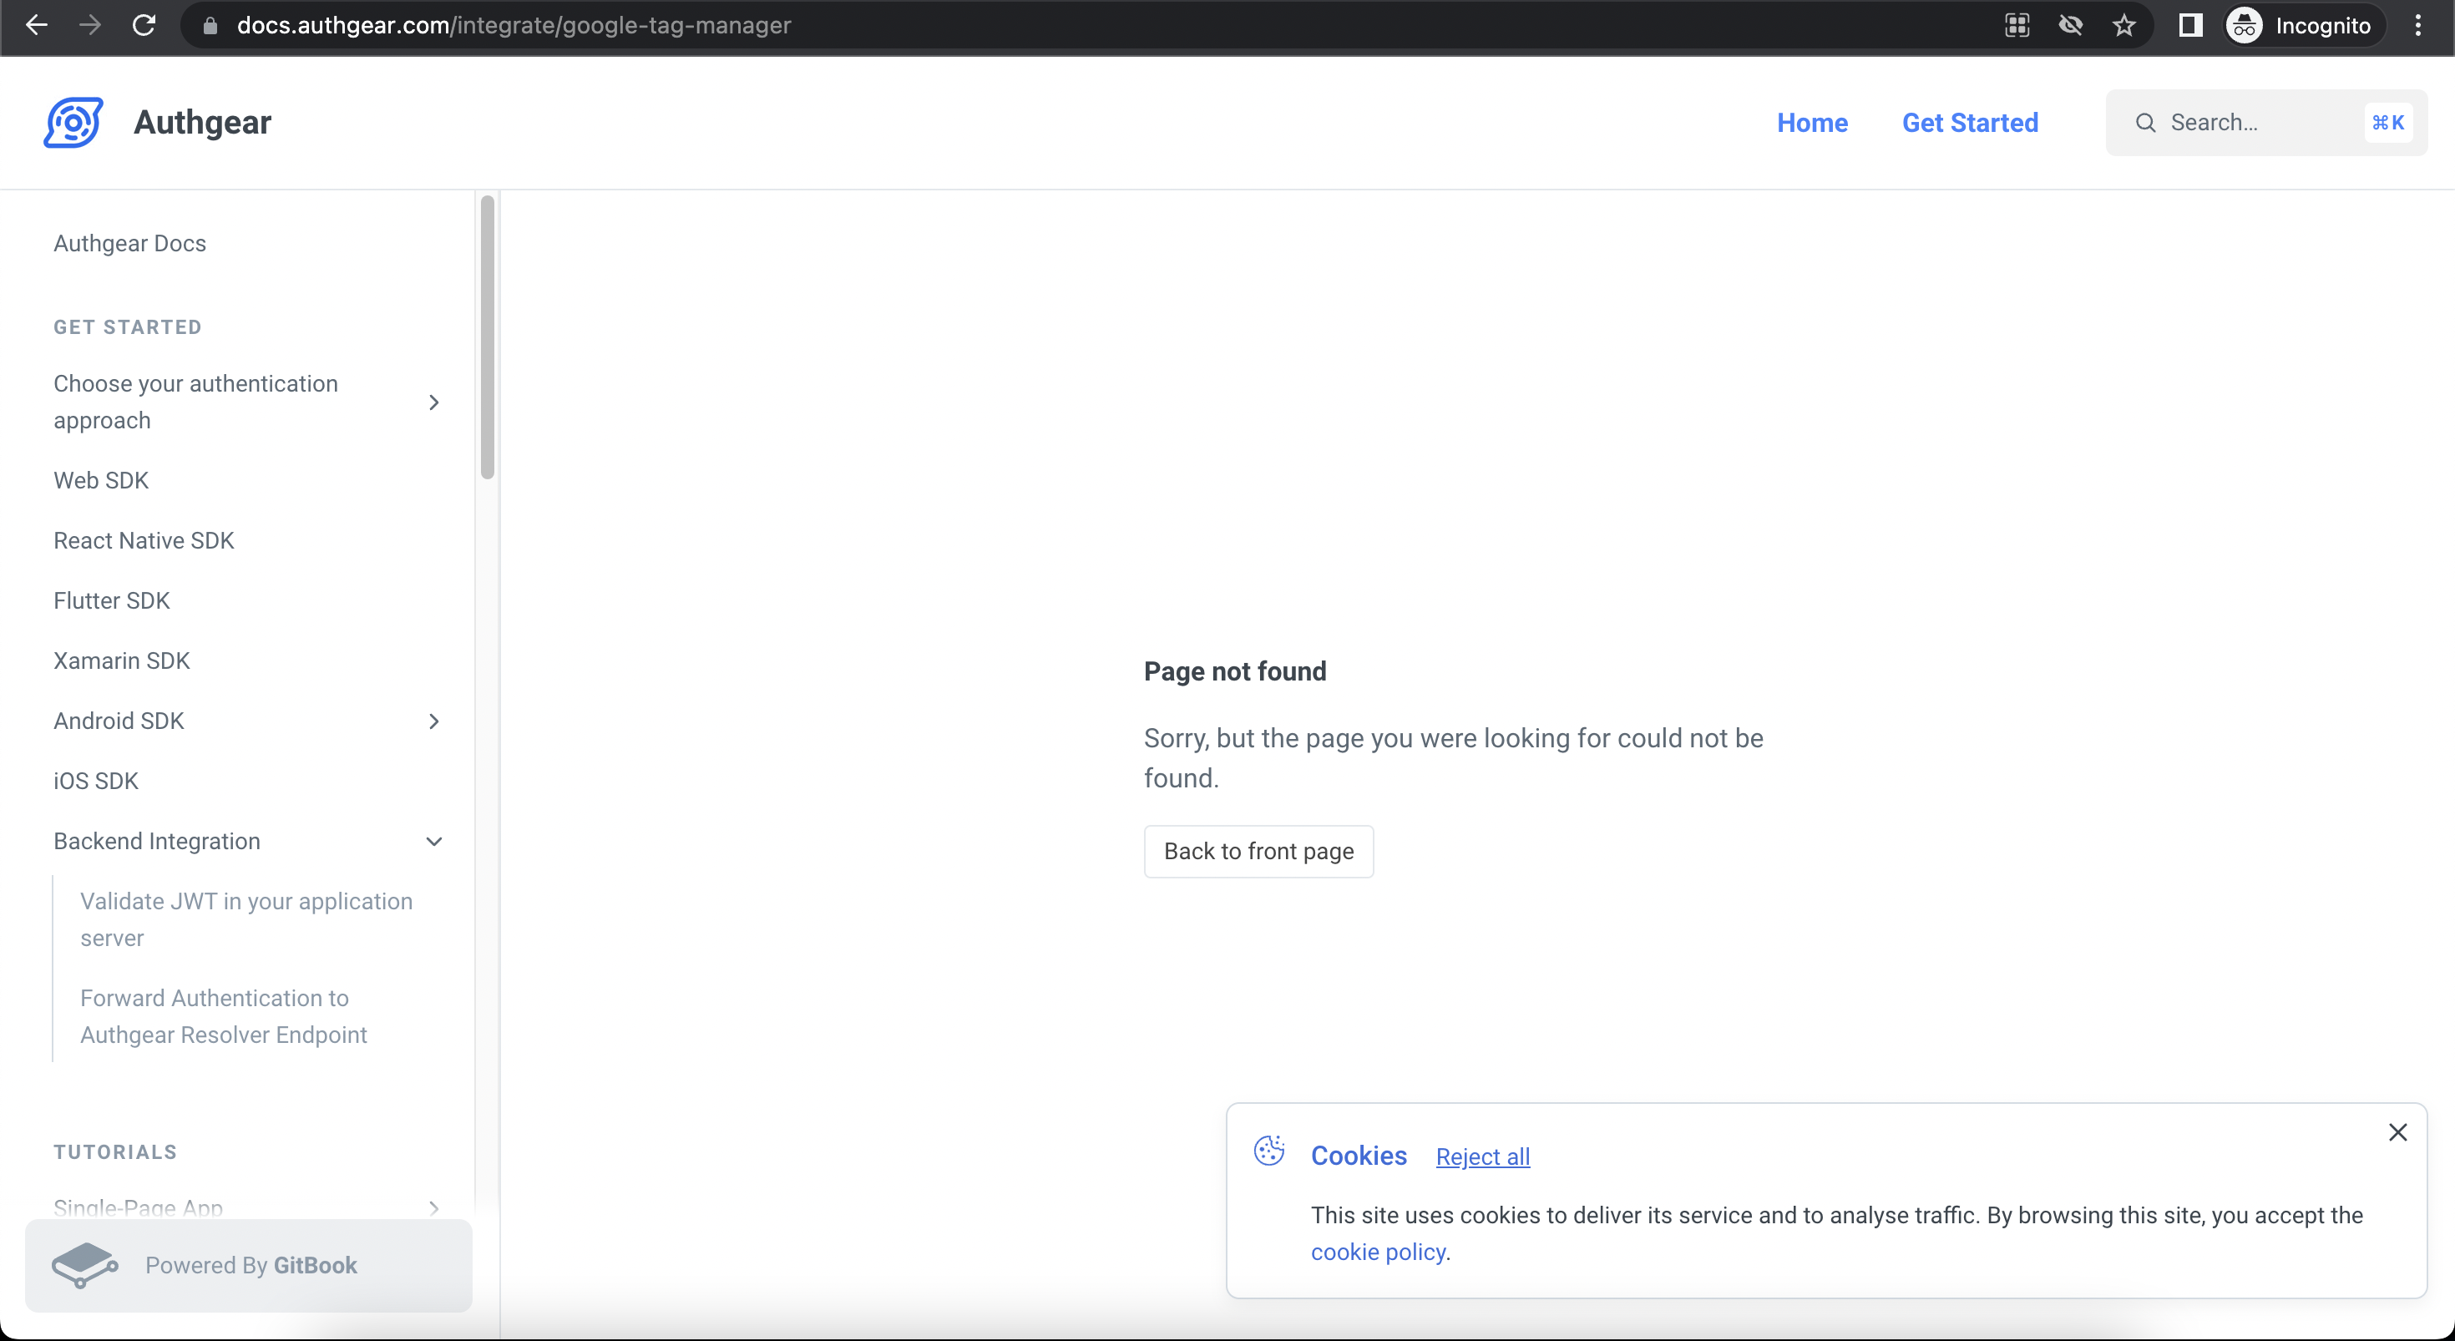2455x1341 pixels.
Task: Click the bookmark star icon
Action: click(x=2125, y=25)
